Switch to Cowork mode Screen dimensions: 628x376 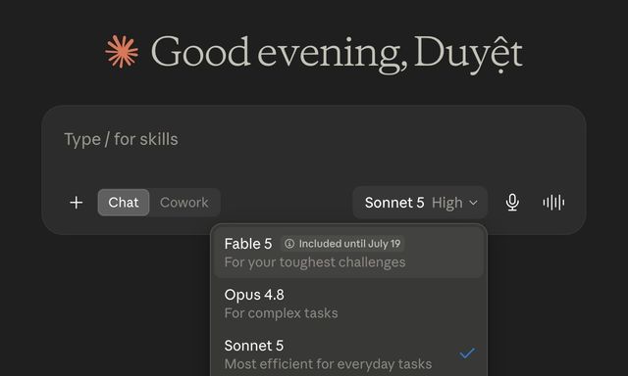coord(184,203)
